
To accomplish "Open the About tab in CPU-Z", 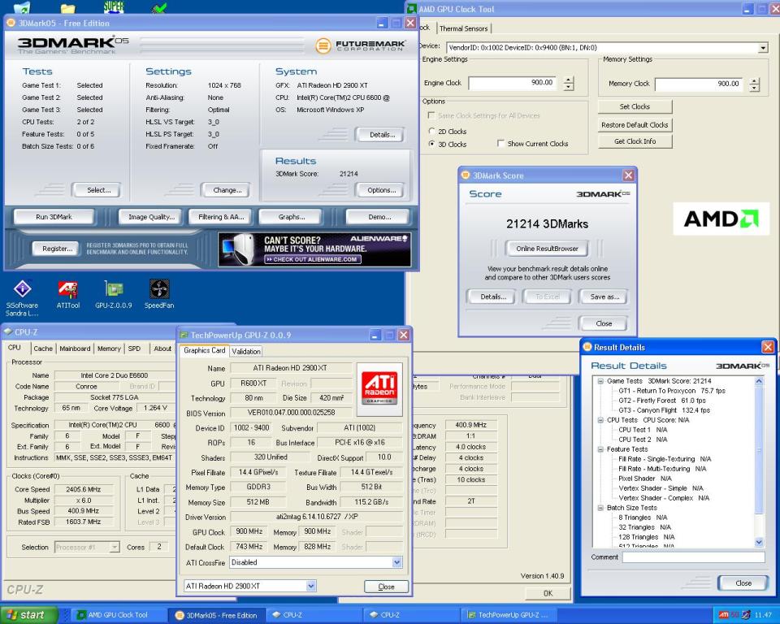I will click(x=162, y=349).
